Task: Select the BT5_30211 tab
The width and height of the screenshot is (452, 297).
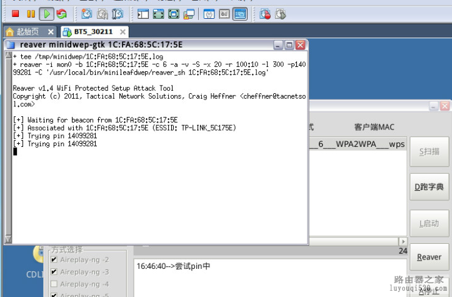Action: coord(94,31)
